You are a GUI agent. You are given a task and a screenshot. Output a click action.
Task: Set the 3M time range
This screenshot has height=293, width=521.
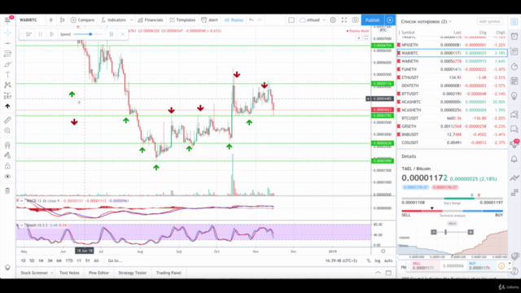click(50, 260)
